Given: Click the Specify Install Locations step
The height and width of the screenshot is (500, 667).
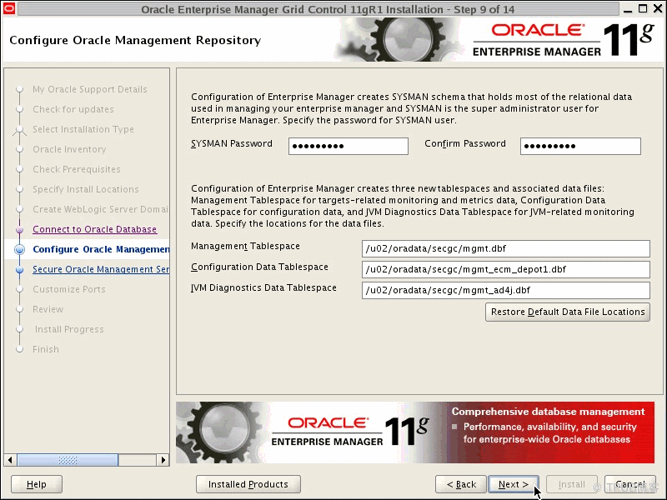Looking at the screenshot, I should [x=86, y=189].
